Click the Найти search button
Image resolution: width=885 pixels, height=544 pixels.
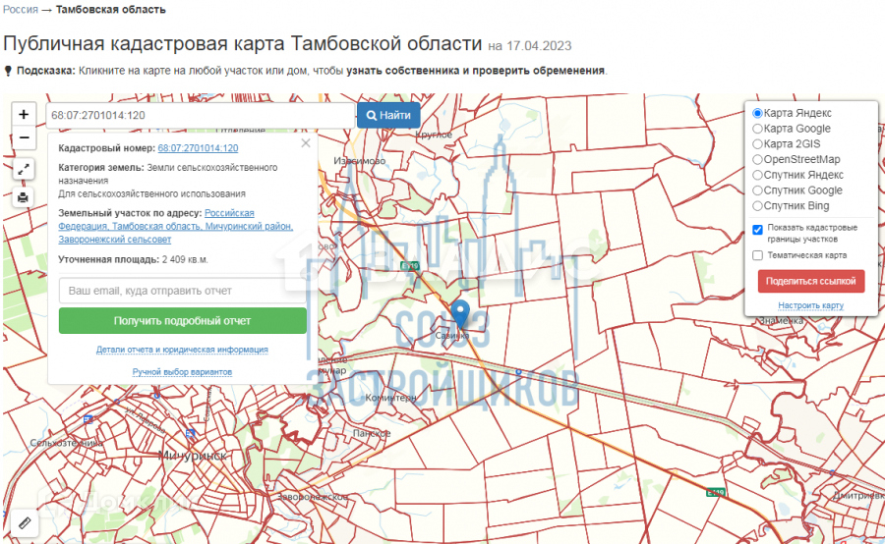coord(388,116)
